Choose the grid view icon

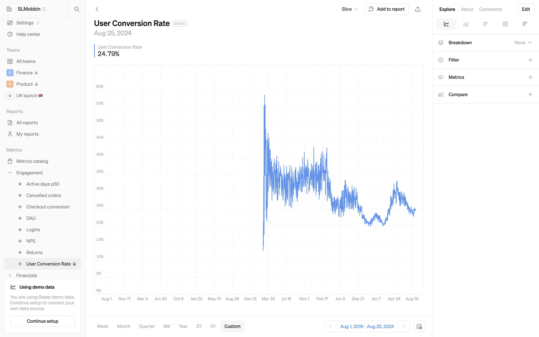(505, 24)
